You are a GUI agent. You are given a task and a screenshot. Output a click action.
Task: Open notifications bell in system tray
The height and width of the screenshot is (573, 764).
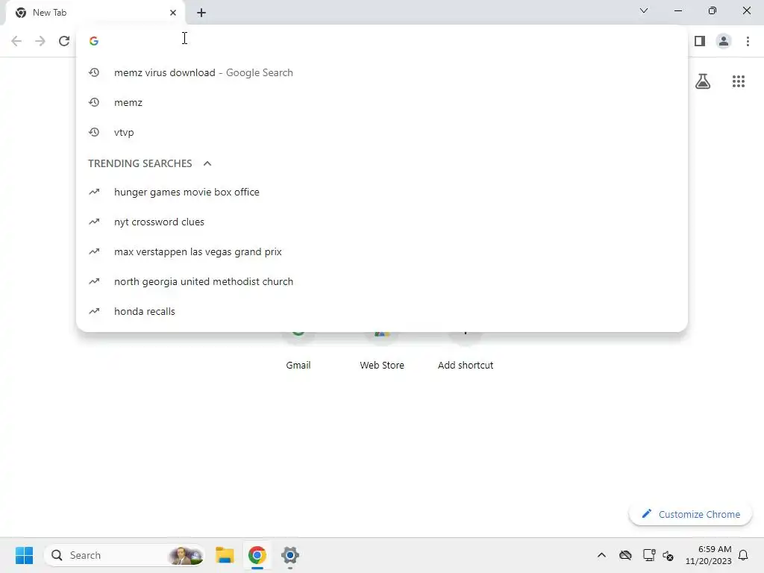point(743,555)
